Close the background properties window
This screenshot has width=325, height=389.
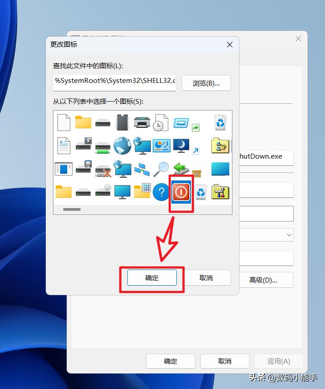(298, 39)
